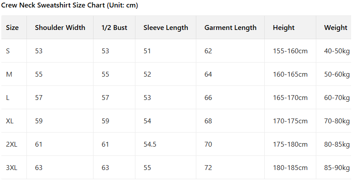
Task: Click the Weight column header
Action: pos(336,28)
